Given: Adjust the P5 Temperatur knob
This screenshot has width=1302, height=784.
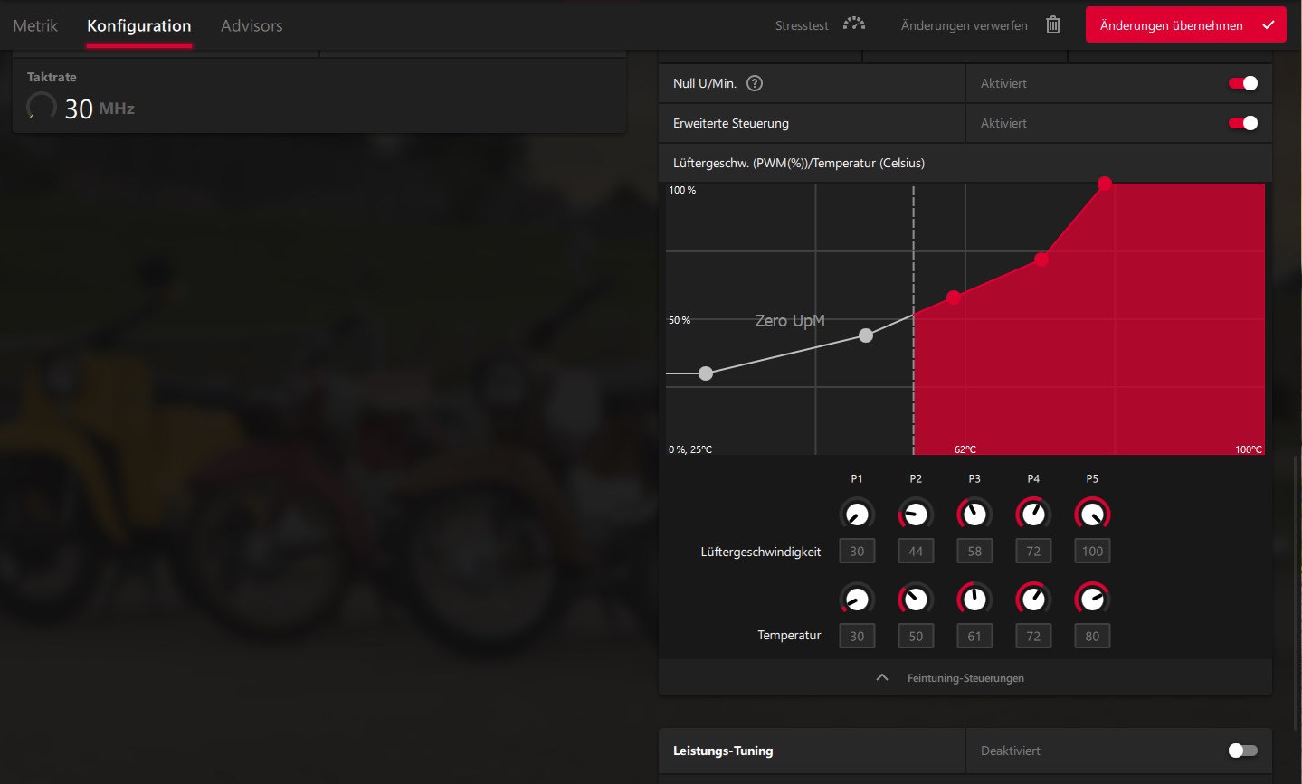Looking at the screenshot, I should (x=1092, y=599).
